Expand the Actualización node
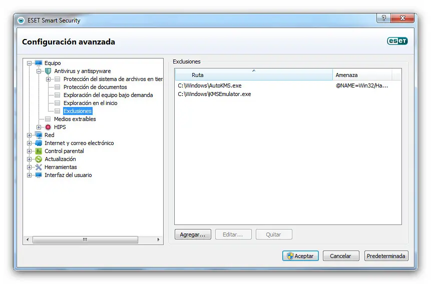The image size is (431, 284). 29,159
